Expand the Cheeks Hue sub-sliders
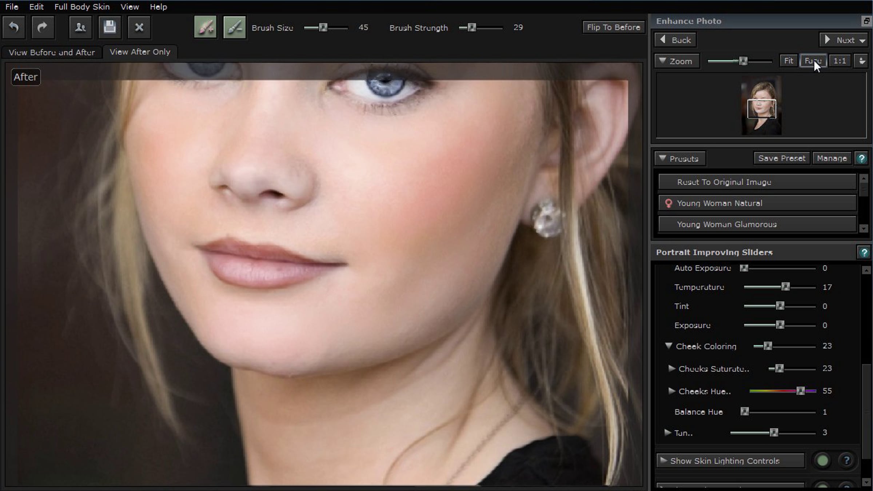Image resolution: width=873 pixels, height=491 pixels. click(x=671, y=391)
